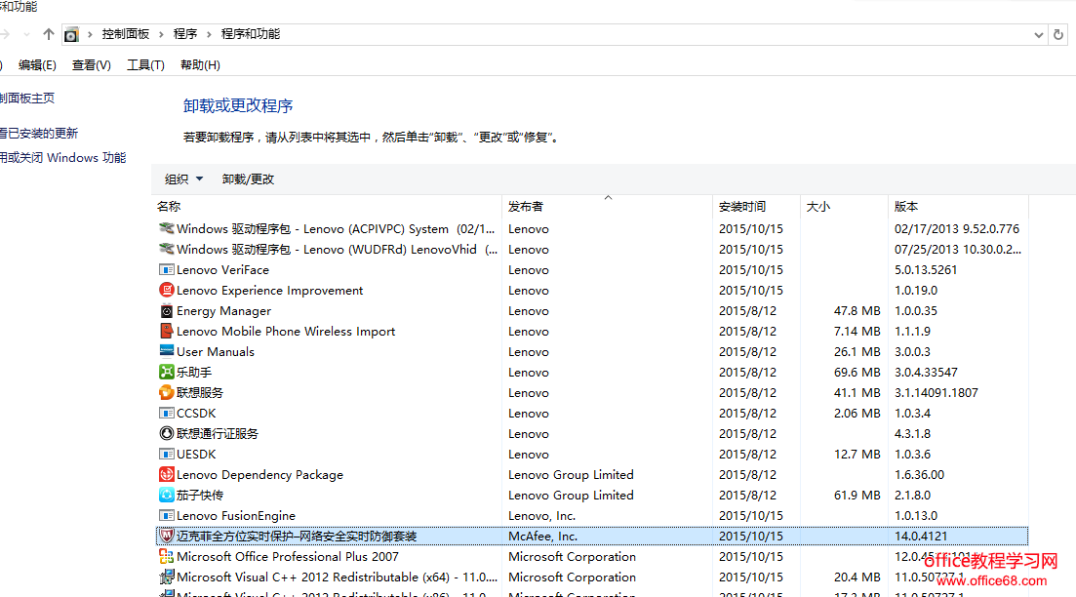The width and height of the screenshot is (1076, 597).
Task: Click the 联想服务 orange icon
Action: click(x=168, y=392)
